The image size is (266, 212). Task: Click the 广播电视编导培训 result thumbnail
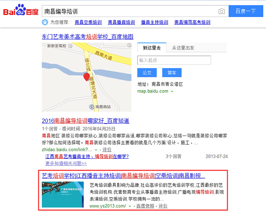[63, 195]
